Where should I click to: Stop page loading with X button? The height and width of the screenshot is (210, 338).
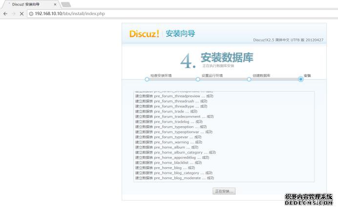(x=21, y=14)
